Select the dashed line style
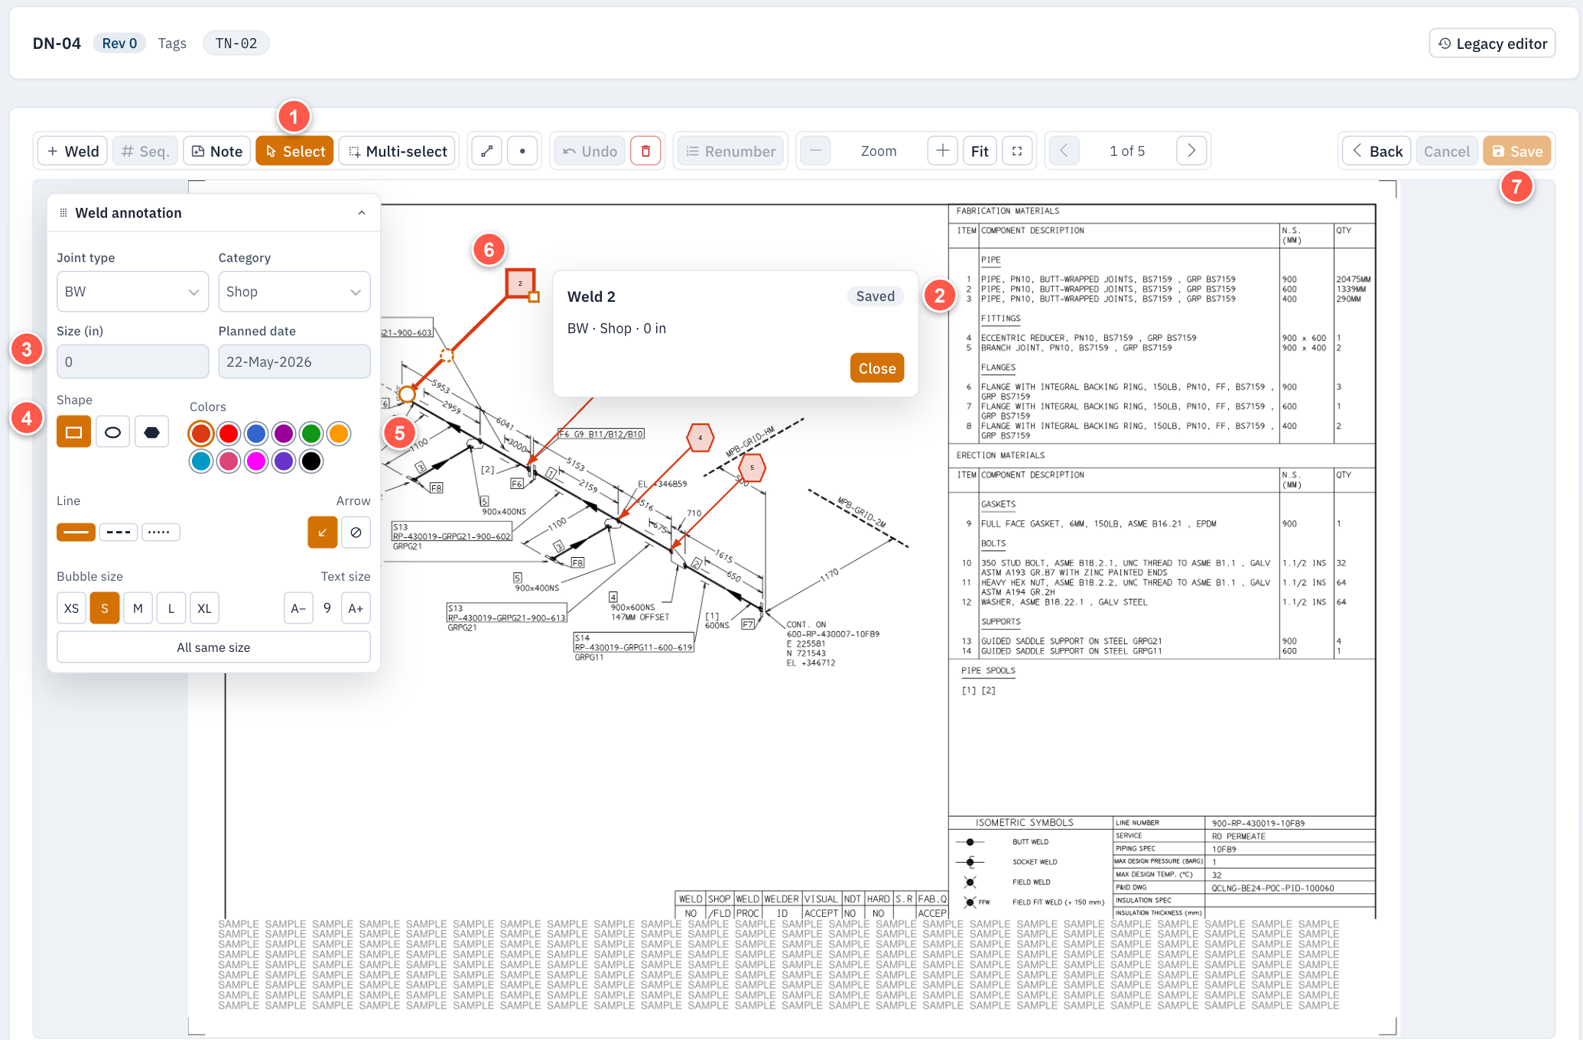Viewport: 1583px width, 1040px height. click(119, 532)
